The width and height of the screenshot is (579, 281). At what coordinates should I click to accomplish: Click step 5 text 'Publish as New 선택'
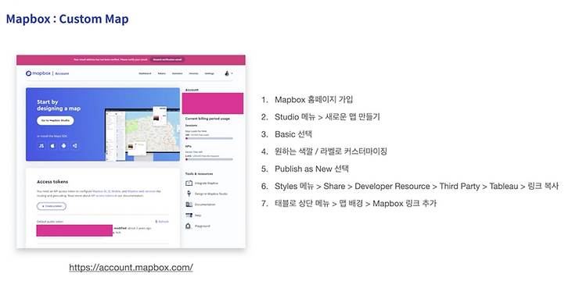click(x=311, y=169)
